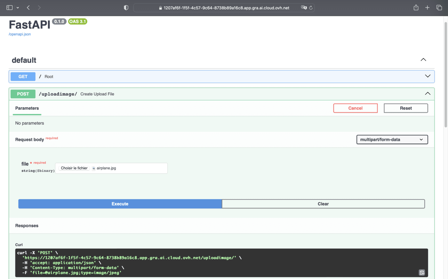Open sidebar options dropdown arrow
The width and height of the screenshot is (448, 279).
tap(18, 8)
